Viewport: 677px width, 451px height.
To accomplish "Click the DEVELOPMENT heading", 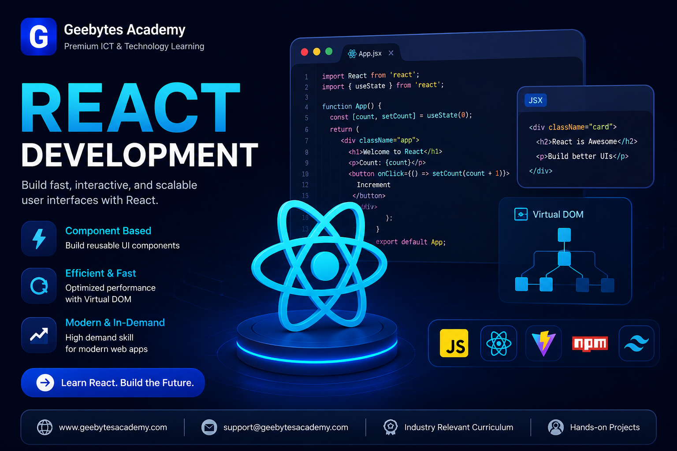I will (x=140, y=155).
